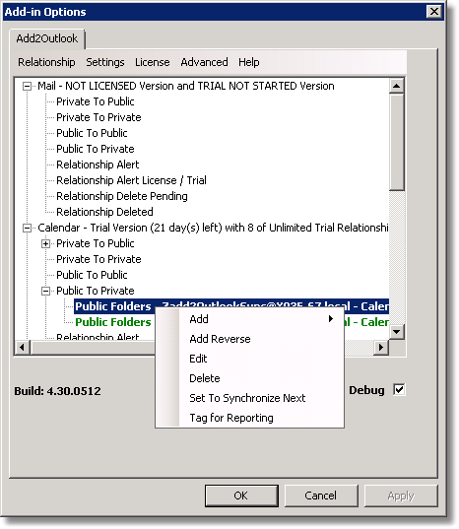Image resolution: width=459 pixels, height=529 pixels.
Task: Click the vertical scrollbar down arrow
Action: [x=397, y=332]
